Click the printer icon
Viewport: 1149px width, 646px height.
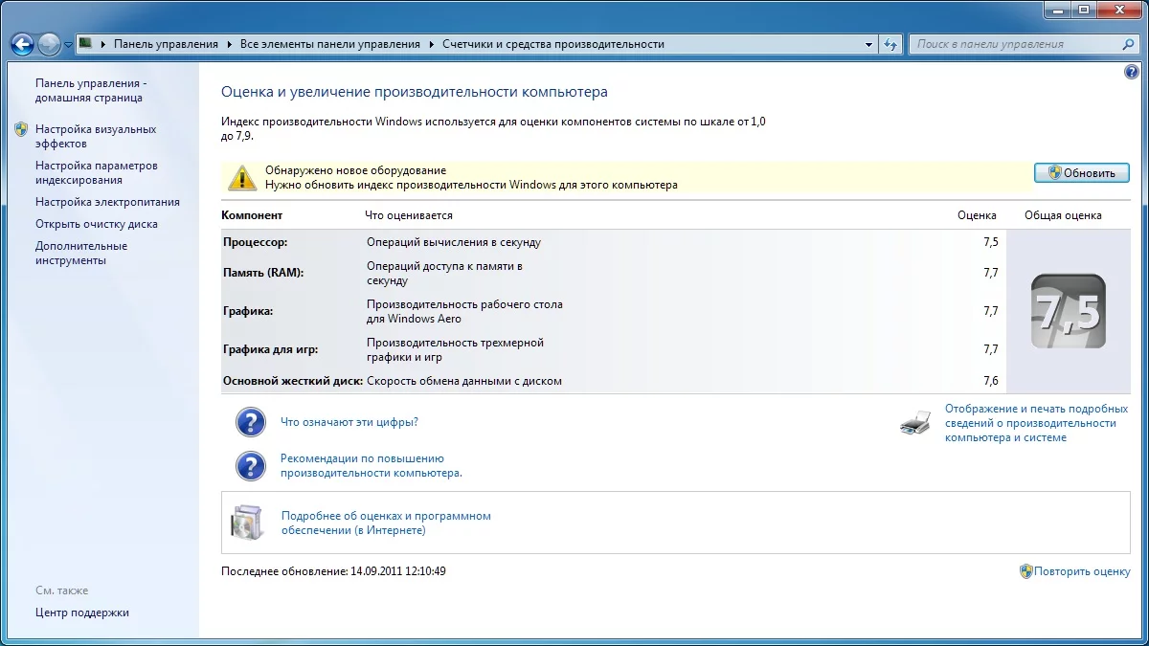pos(915,423)
